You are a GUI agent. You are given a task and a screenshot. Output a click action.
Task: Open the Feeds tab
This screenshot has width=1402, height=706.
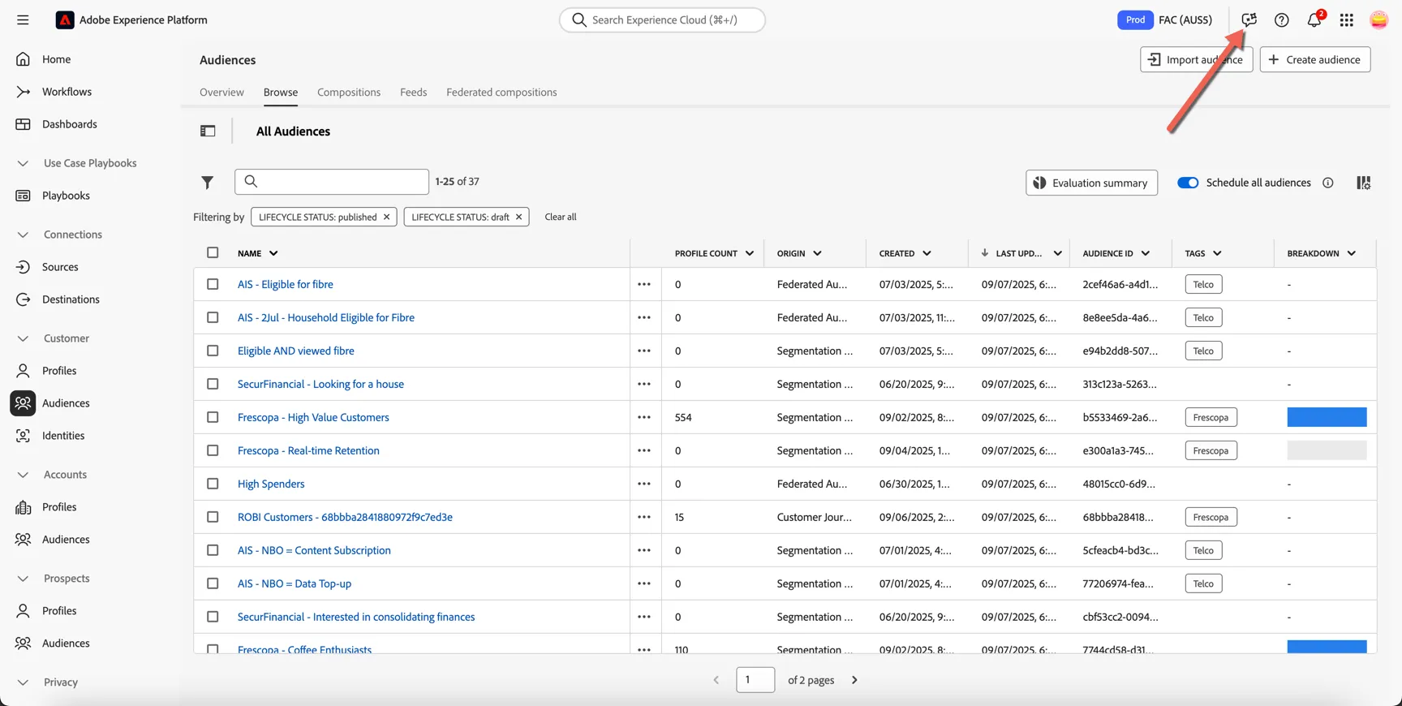click(413, 93)
